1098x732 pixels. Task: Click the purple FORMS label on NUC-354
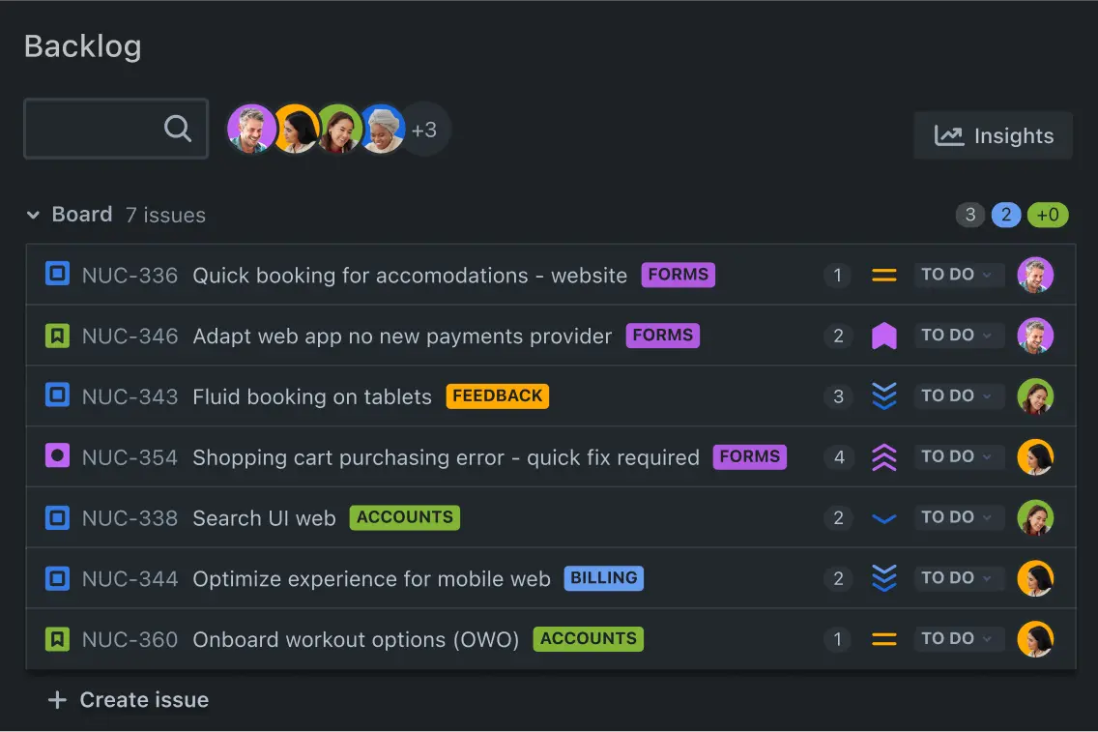point(750,456)
